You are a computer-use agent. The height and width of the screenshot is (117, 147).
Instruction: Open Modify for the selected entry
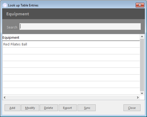(x=30, y=108)
